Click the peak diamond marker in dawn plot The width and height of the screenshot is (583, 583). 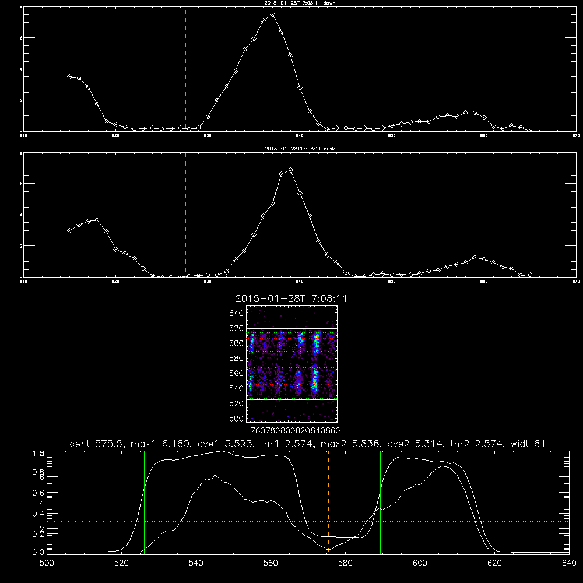pyautogui.click(x=272, y=14)
